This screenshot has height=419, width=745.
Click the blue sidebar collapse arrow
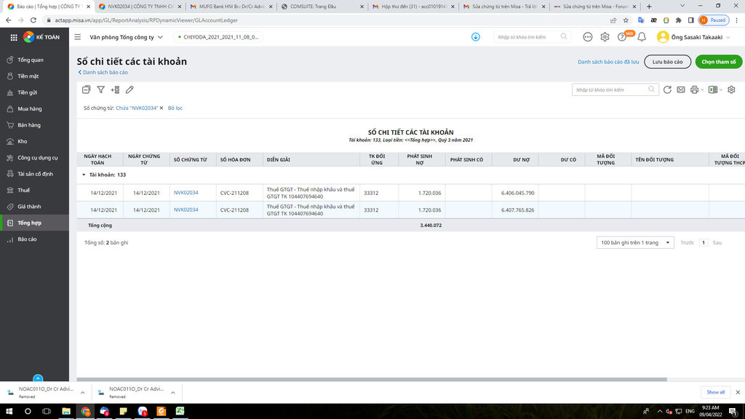click(x=38, y=378)
